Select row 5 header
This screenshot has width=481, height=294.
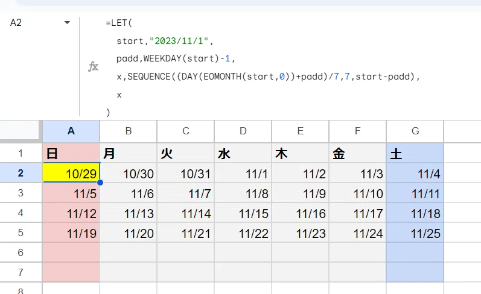point(21,233)
